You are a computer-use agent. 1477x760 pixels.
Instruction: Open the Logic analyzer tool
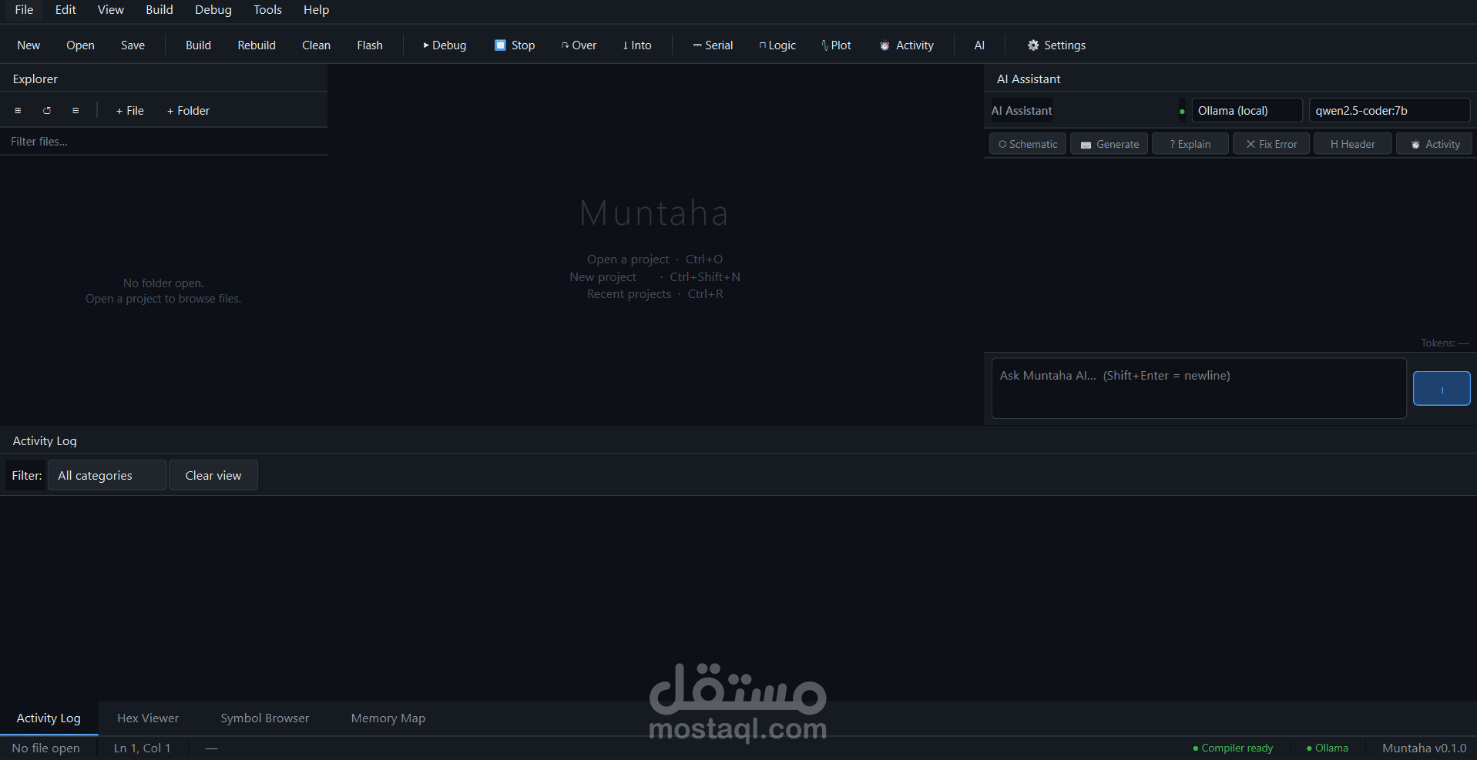777,45
